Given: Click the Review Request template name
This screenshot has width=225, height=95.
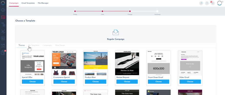Looking at the screenshot, I should coord(123,77).
